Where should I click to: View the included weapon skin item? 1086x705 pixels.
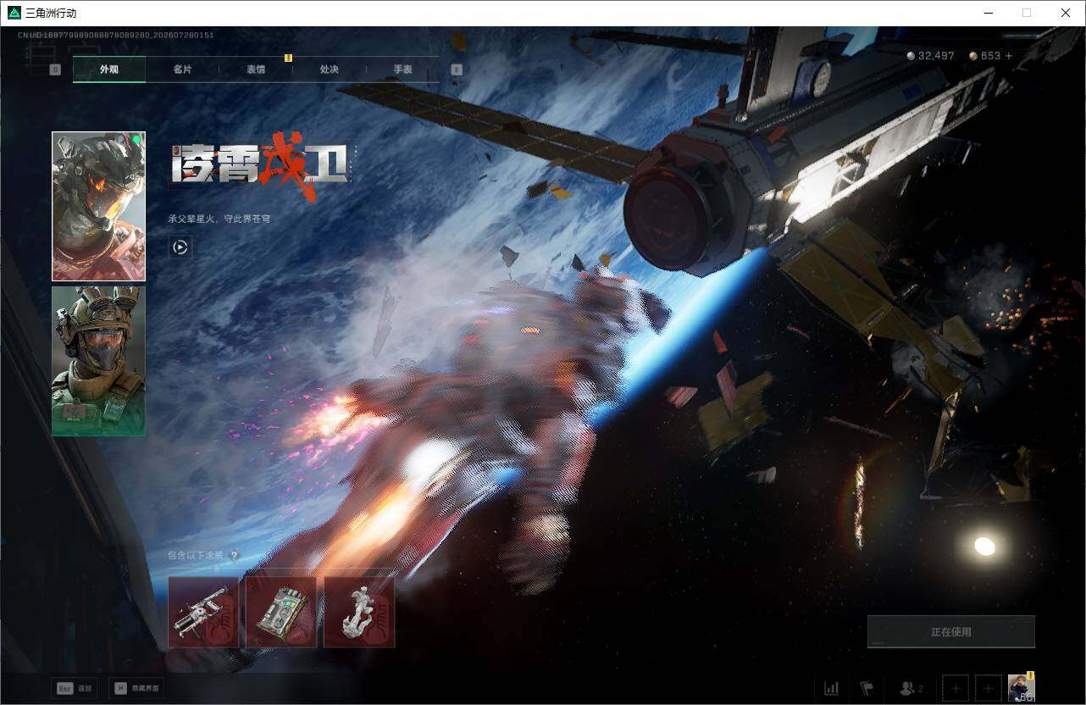click(x=203, y=613)
